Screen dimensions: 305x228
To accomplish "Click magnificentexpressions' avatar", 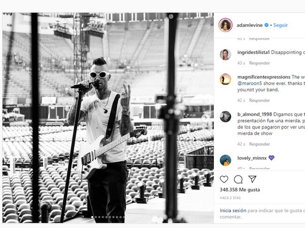I will [225, 79].
